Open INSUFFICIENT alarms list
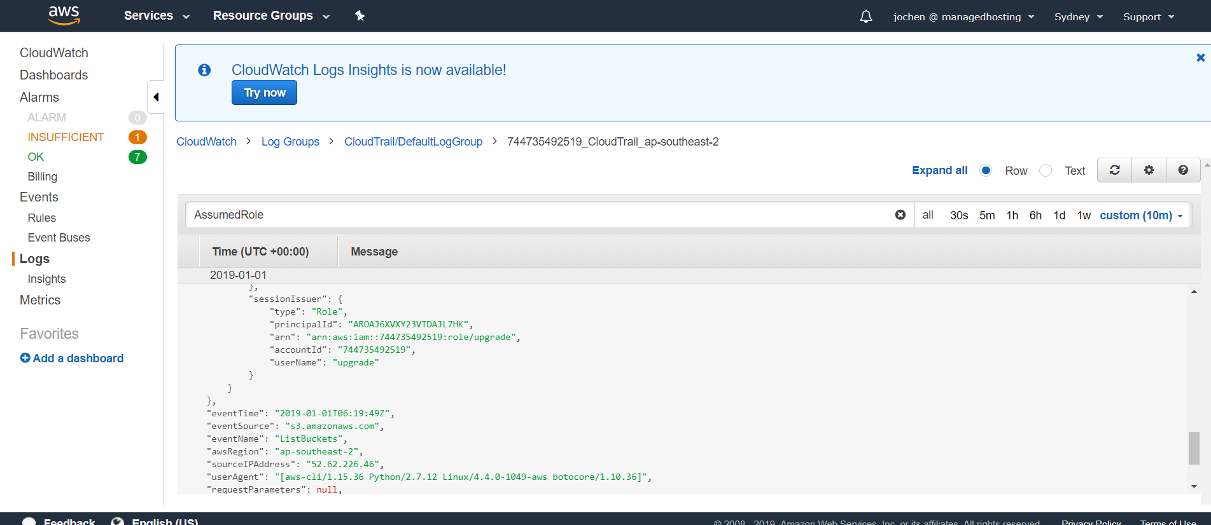This screenshot has height=525, width=1211. tap(66, 137)
